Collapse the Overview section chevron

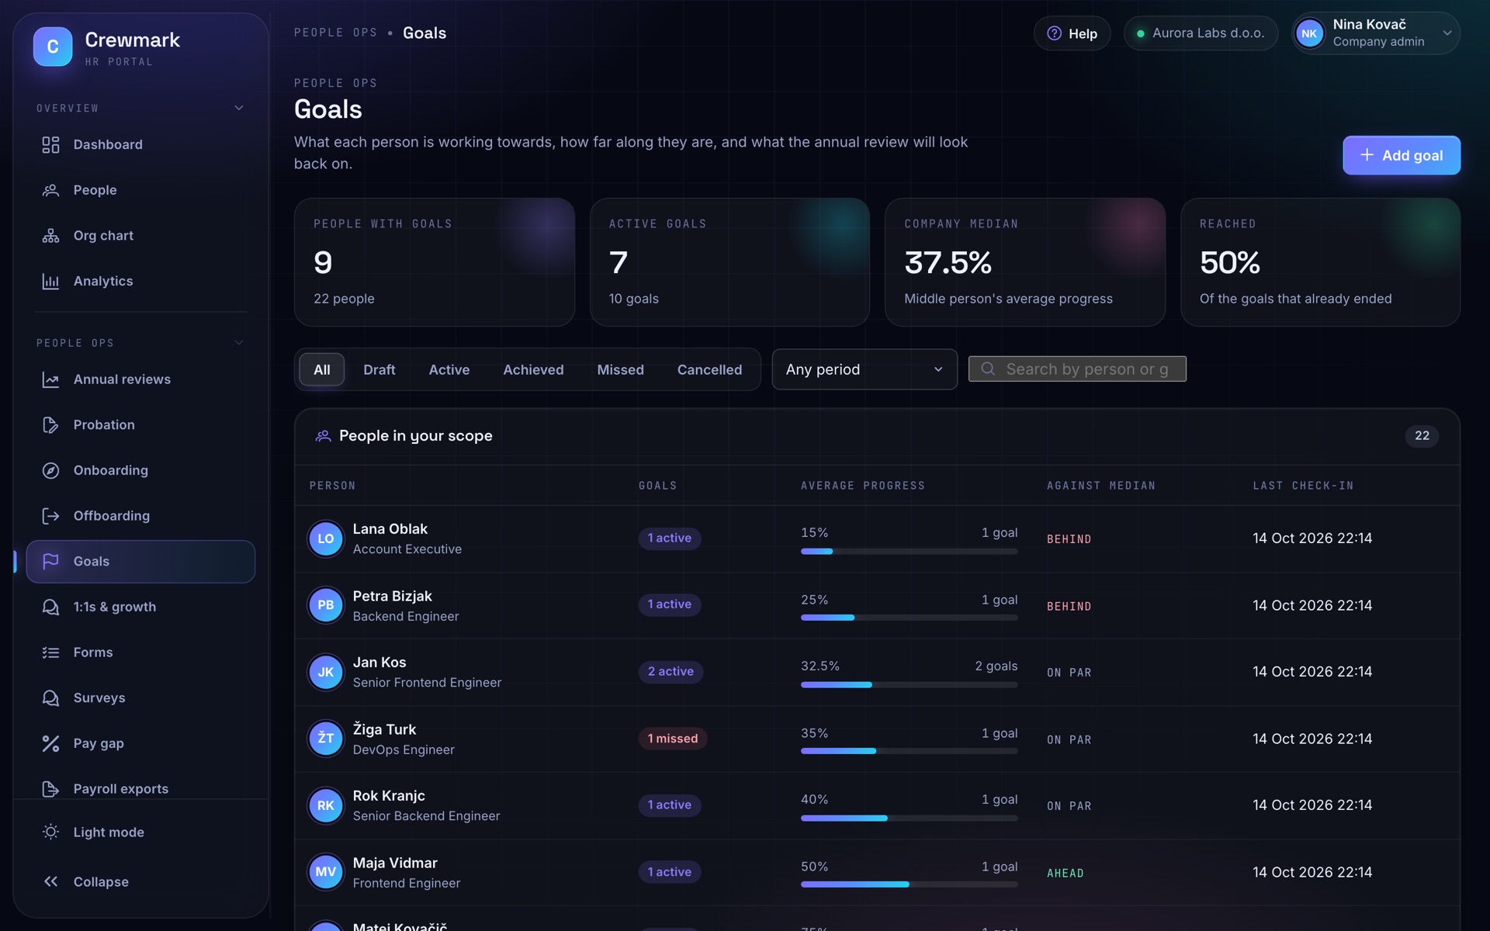(x=239, y=108)
